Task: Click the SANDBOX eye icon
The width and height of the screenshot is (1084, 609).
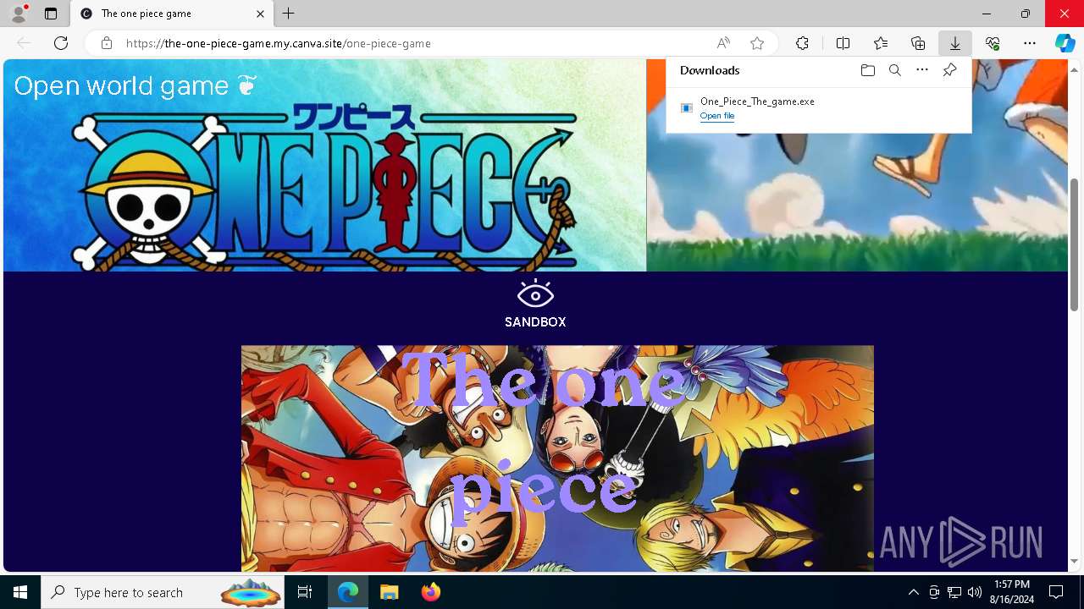Action: tap(535, 294)
